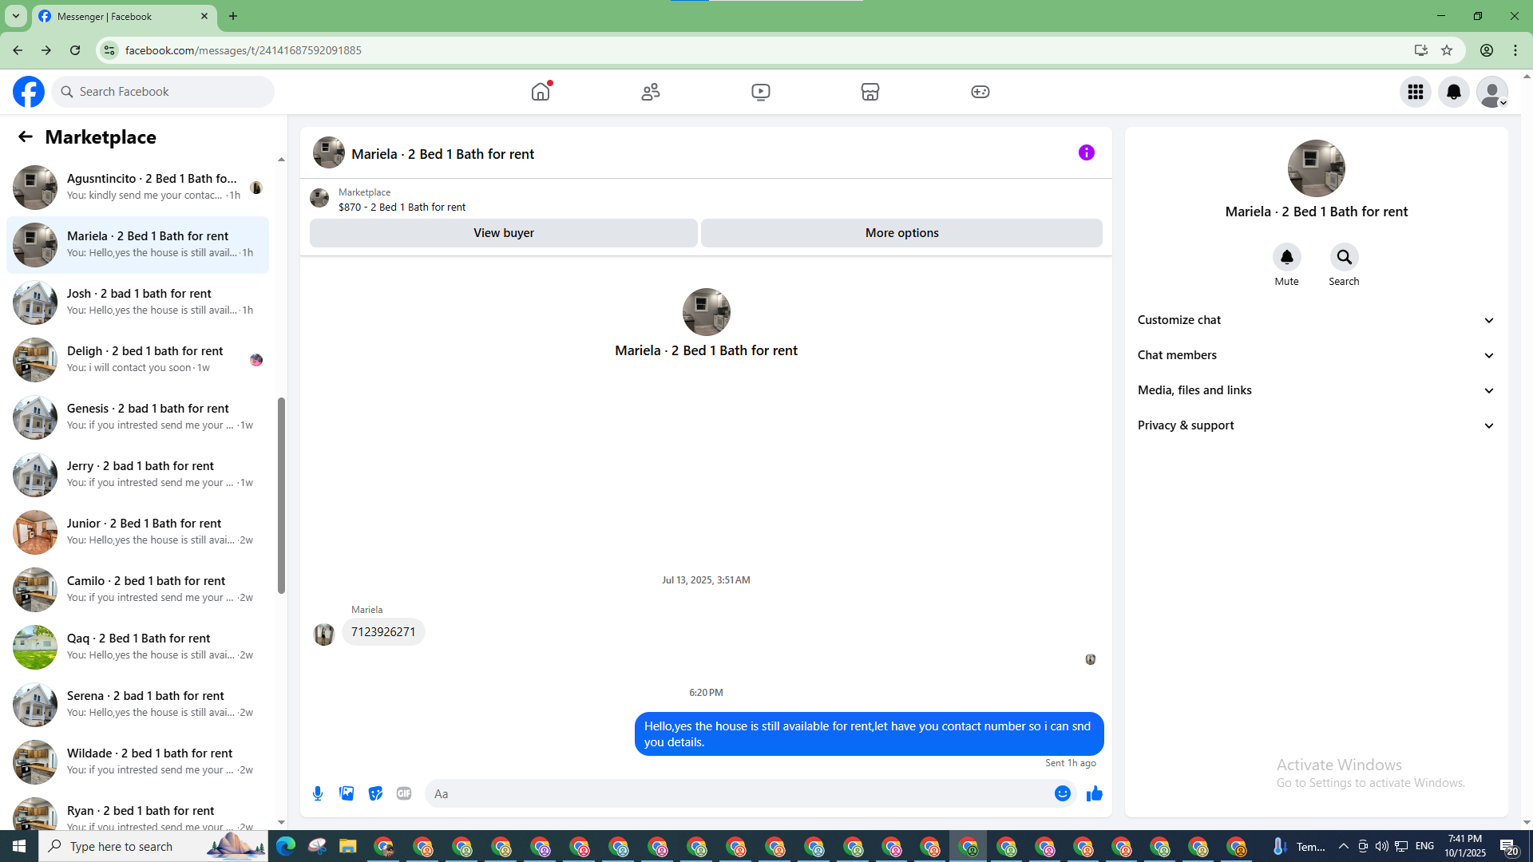Open the account profile avatar menu

(1492, 92)
